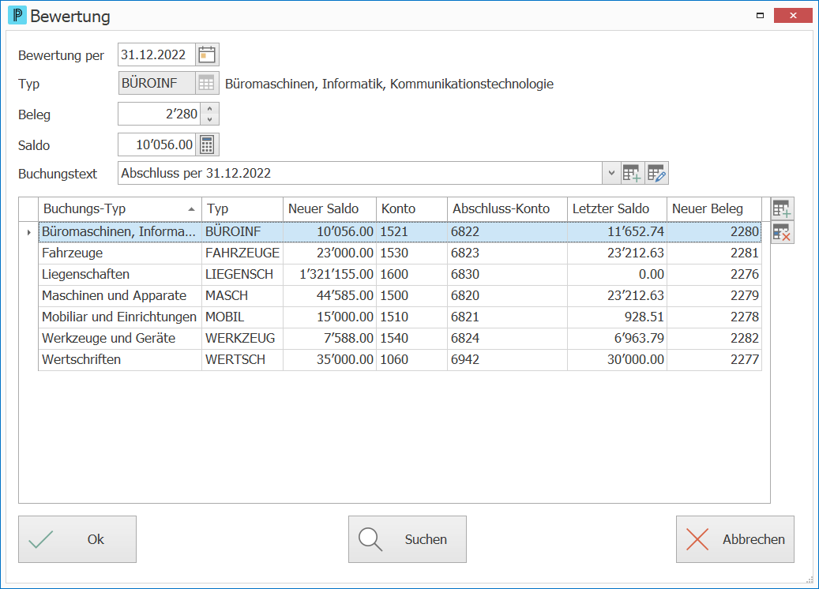Click the Bewertung per date field
The width and height of the screenshot is (819, 589).
(156, 54)
